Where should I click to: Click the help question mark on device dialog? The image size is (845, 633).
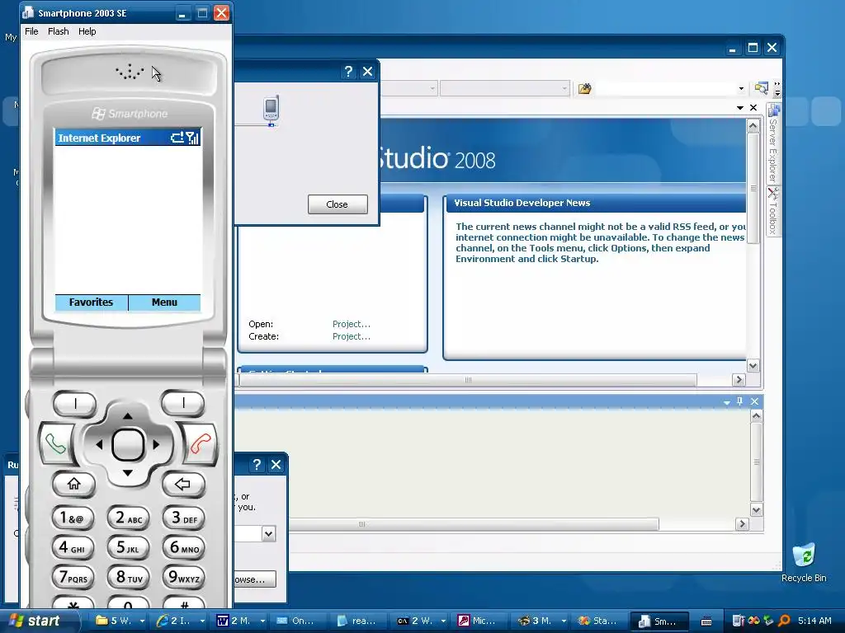349,72
